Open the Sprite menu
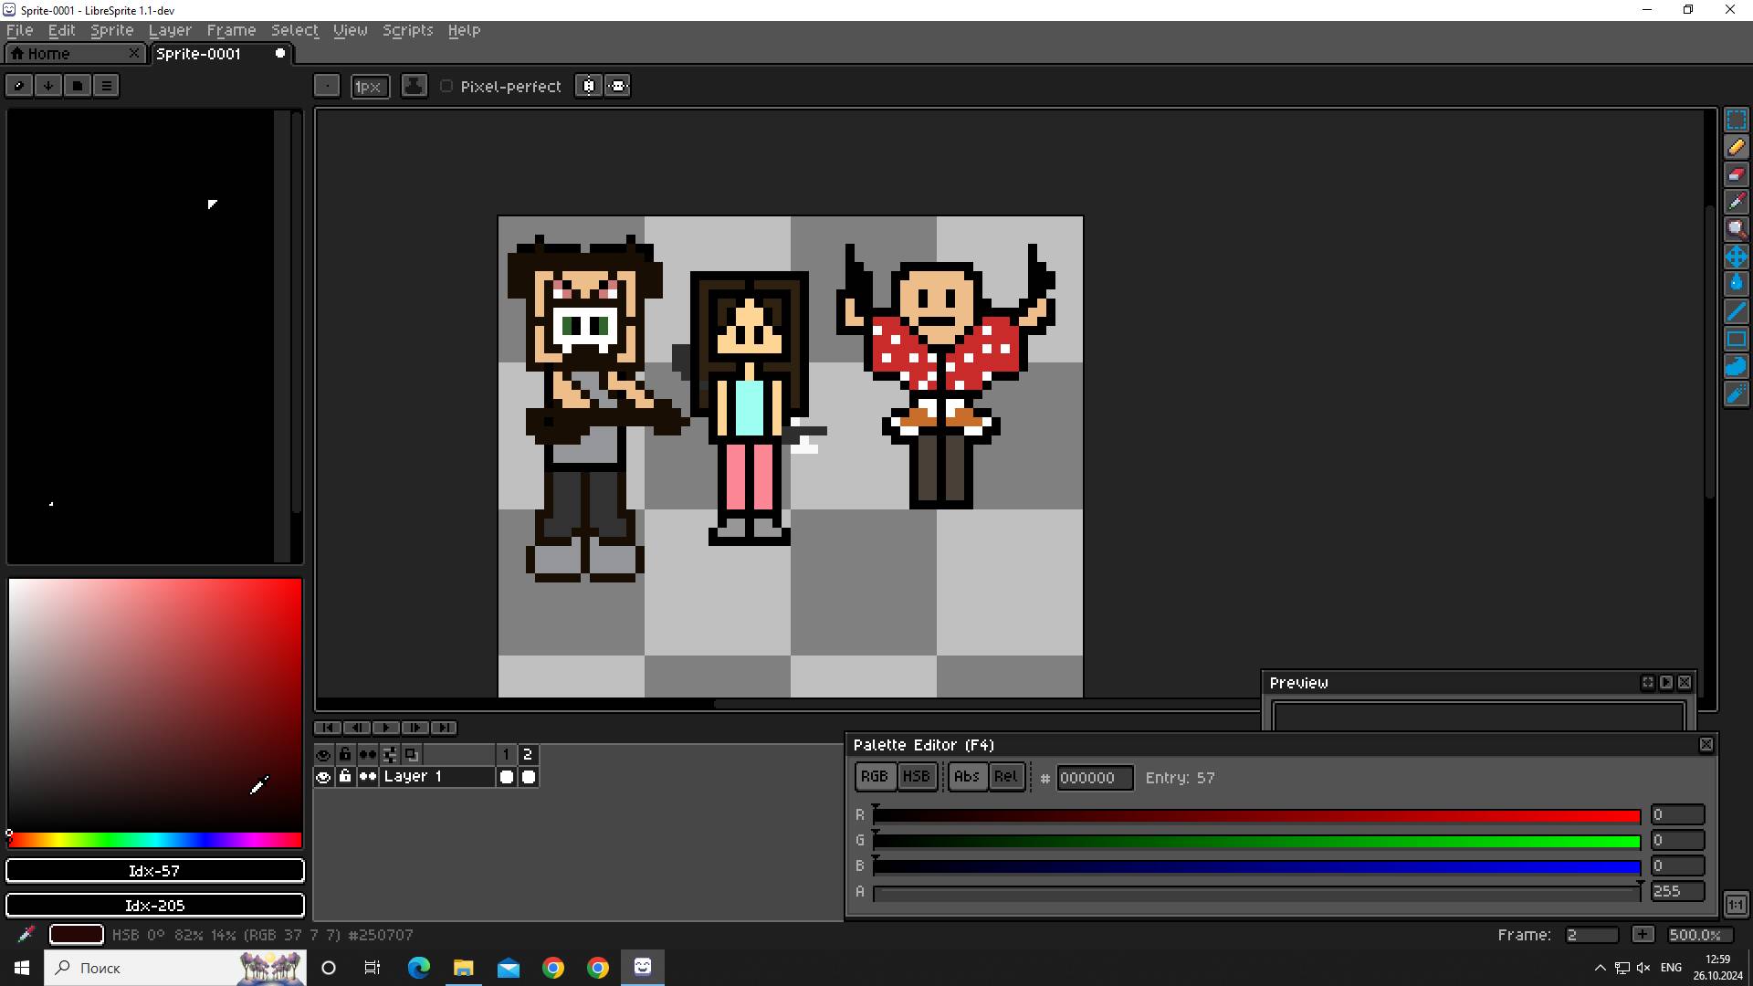This screenshot has width=1753, height=986. (111, 30)
